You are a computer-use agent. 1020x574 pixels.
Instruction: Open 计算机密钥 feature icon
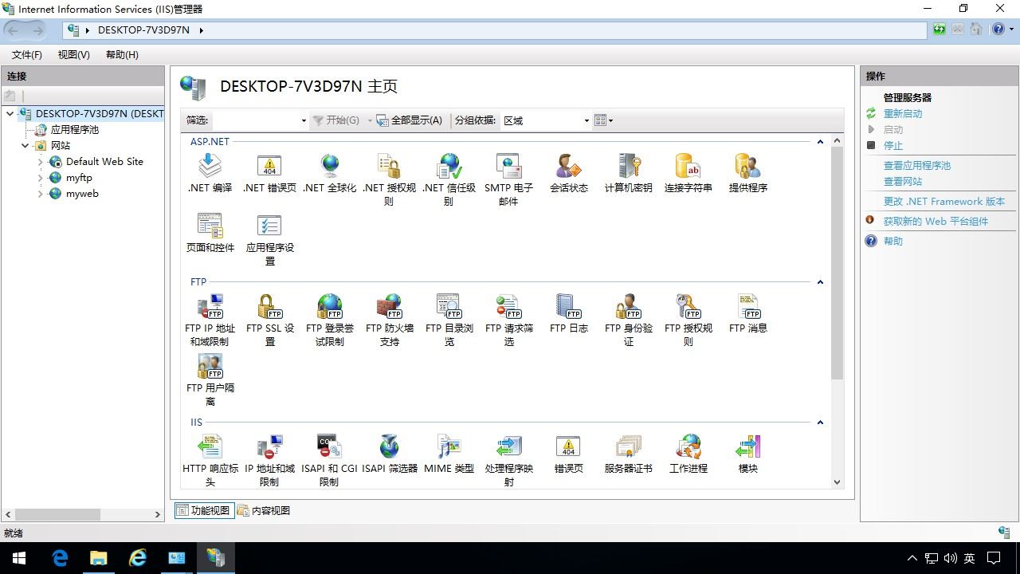click(628, 173)
